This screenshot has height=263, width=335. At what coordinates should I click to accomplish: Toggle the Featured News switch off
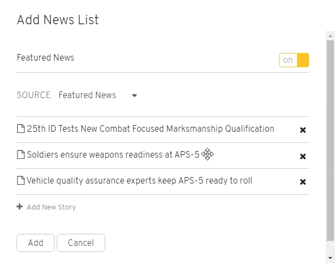point(294,60)
